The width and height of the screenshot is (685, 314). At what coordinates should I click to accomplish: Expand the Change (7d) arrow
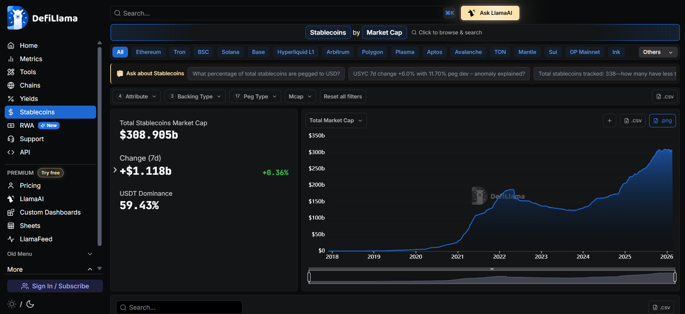pos(115,170)
